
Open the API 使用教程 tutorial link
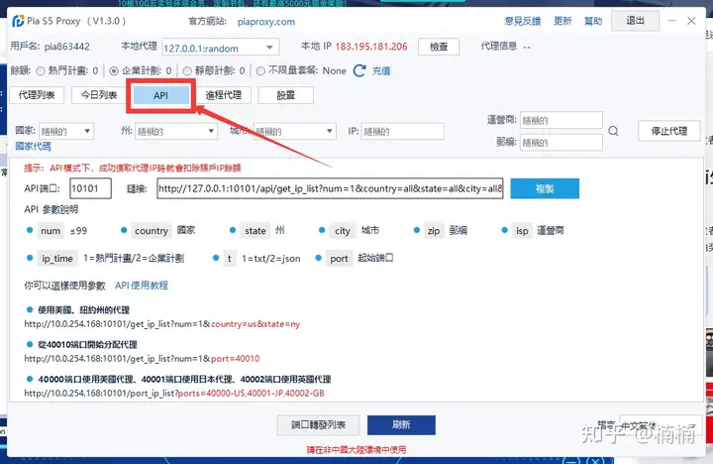click(142, 286)
